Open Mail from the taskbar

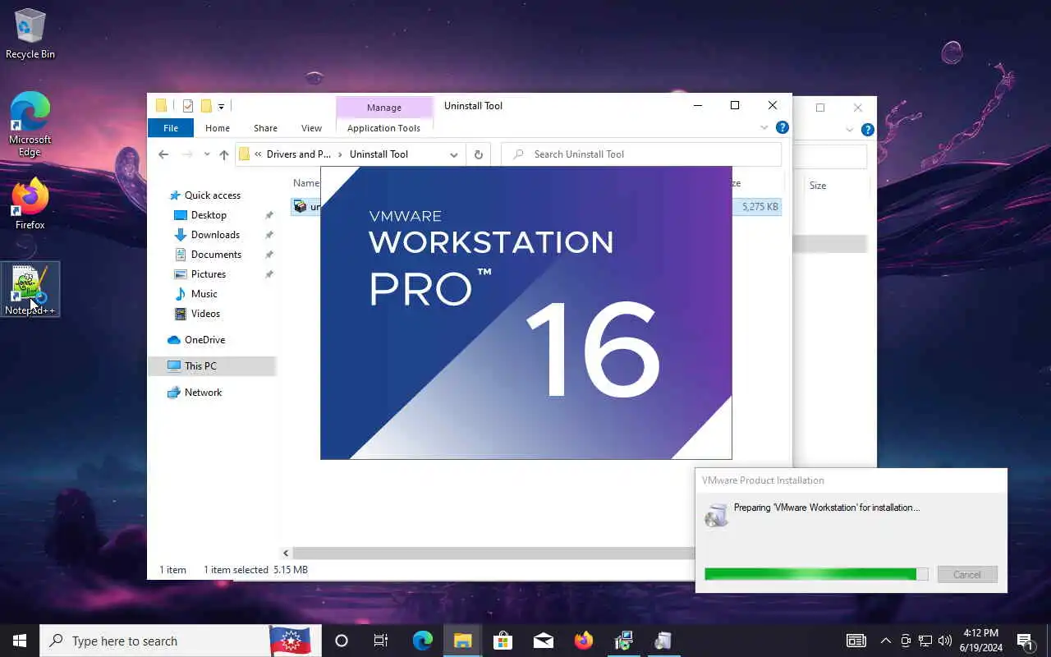point(543,641)
